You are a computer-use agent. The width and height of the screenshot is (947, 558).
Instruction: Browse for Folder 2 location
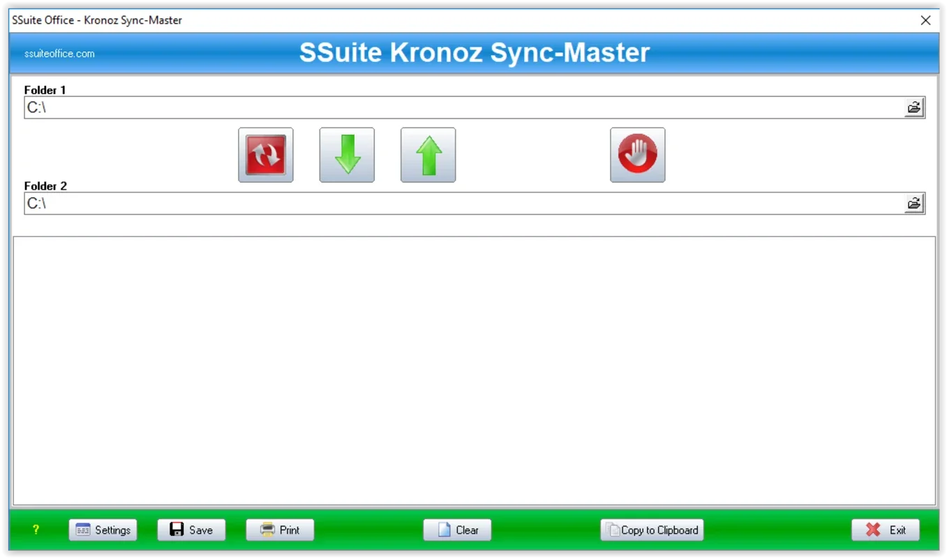(x=914, y=204)
